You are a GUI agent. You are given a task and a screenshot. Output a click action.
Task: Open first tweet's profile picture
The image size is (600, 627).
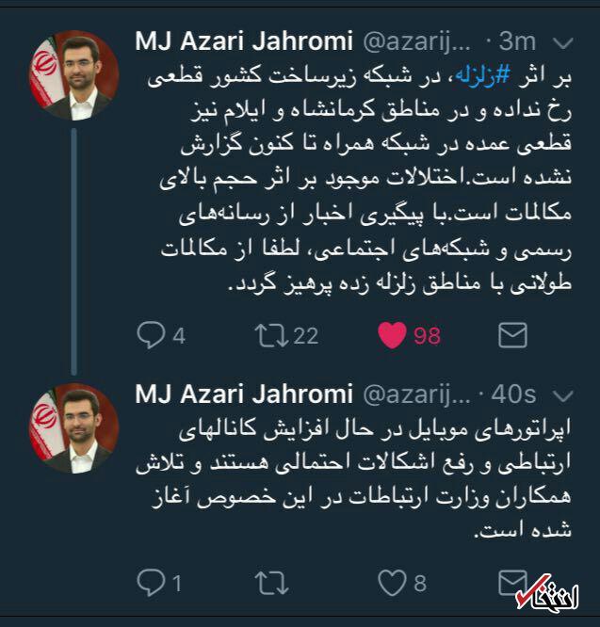point(74,75)
